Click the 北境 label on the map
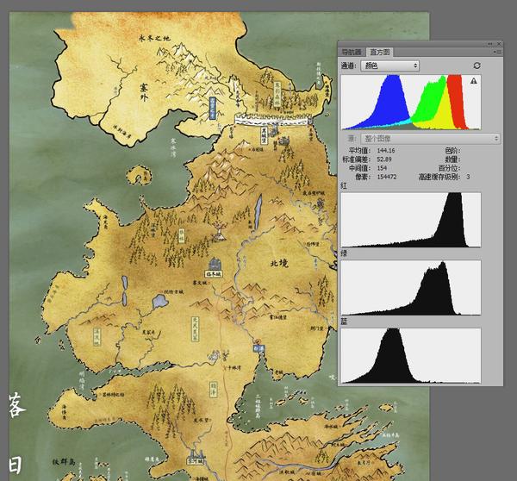 coord(279,263)
